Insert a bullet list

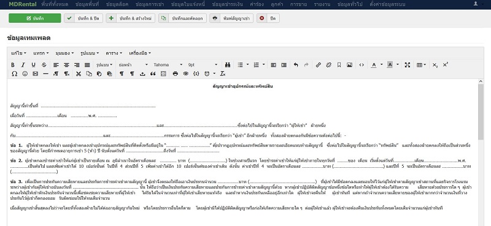coord(240,65)
